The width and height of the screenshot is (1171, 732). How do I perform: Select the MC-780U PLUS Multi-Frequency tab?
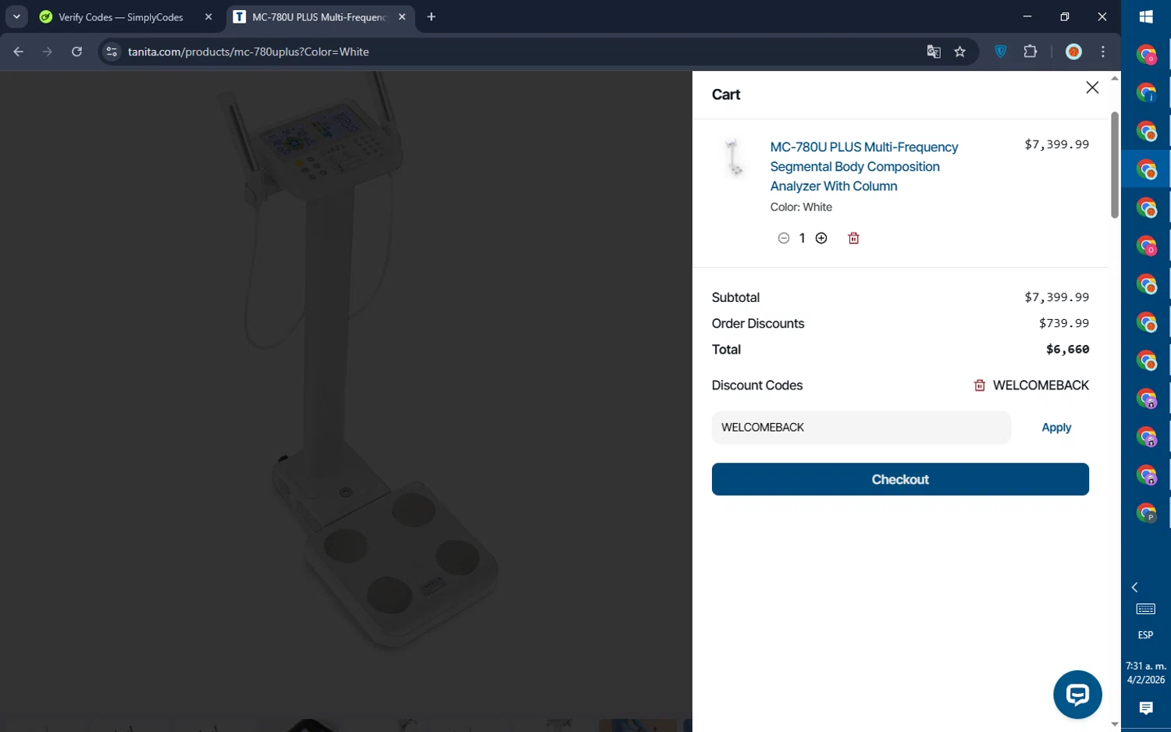point(319,17)
